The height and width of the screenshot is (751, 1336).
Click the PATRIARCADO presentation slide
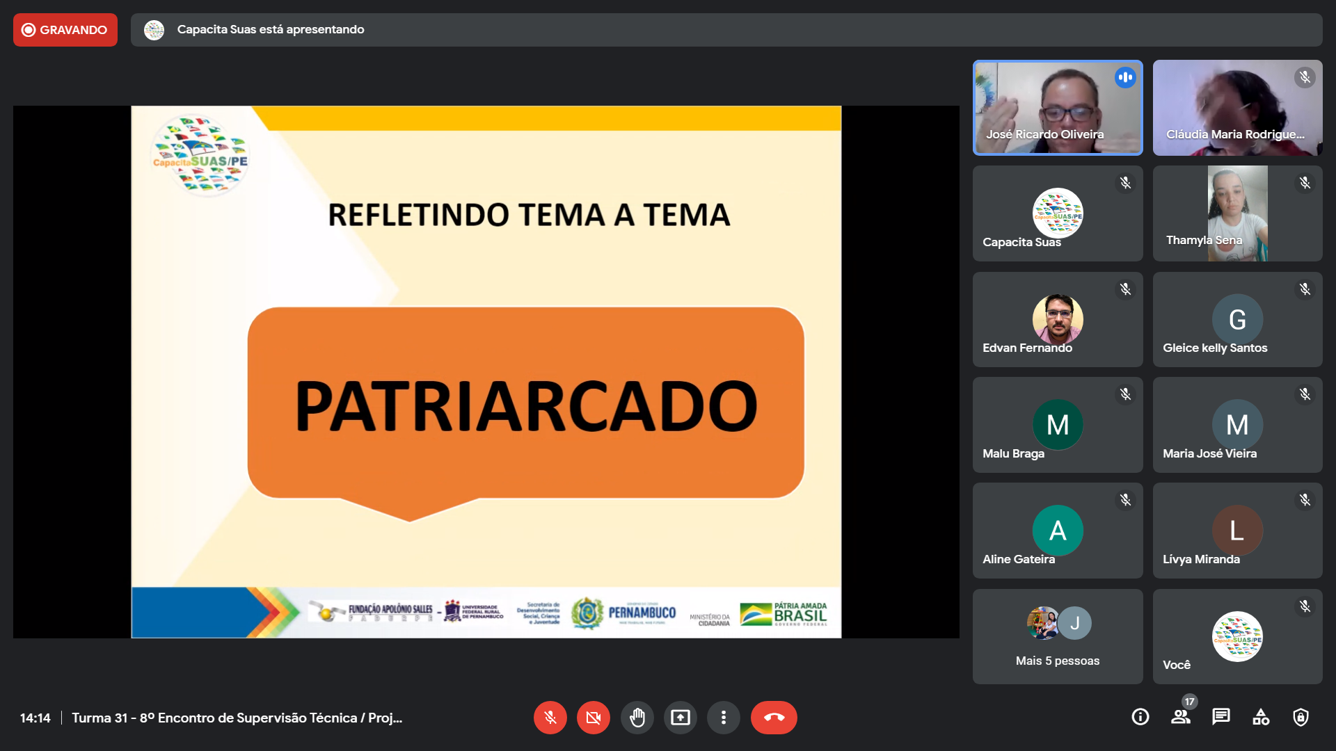click(486, 372)
